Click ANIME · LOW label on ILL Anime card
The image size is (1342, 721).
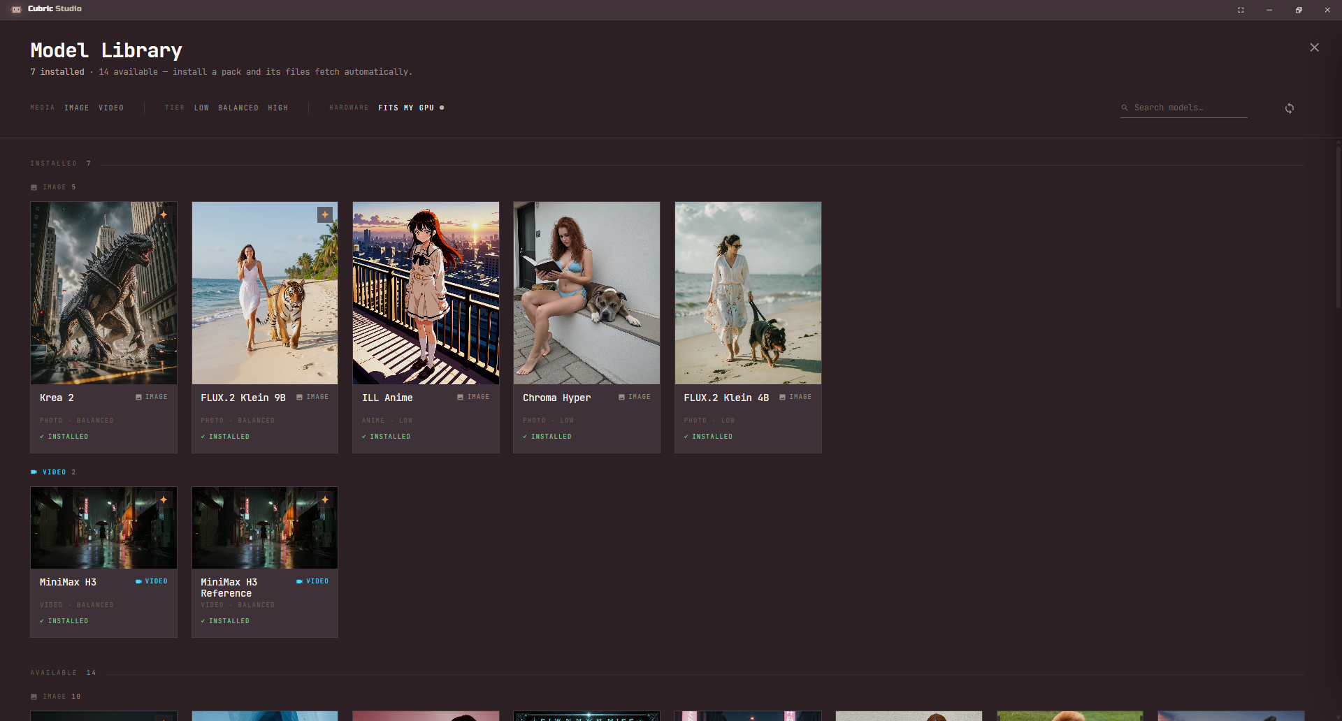point(387,421)
